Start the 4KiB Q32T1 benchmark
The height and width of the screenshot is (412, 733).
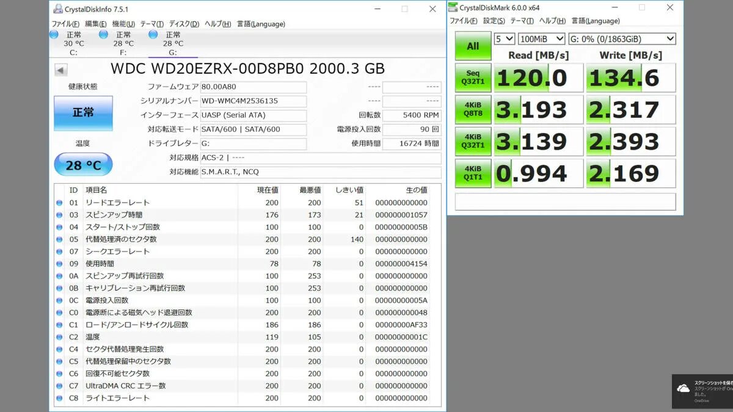(473, 141)
